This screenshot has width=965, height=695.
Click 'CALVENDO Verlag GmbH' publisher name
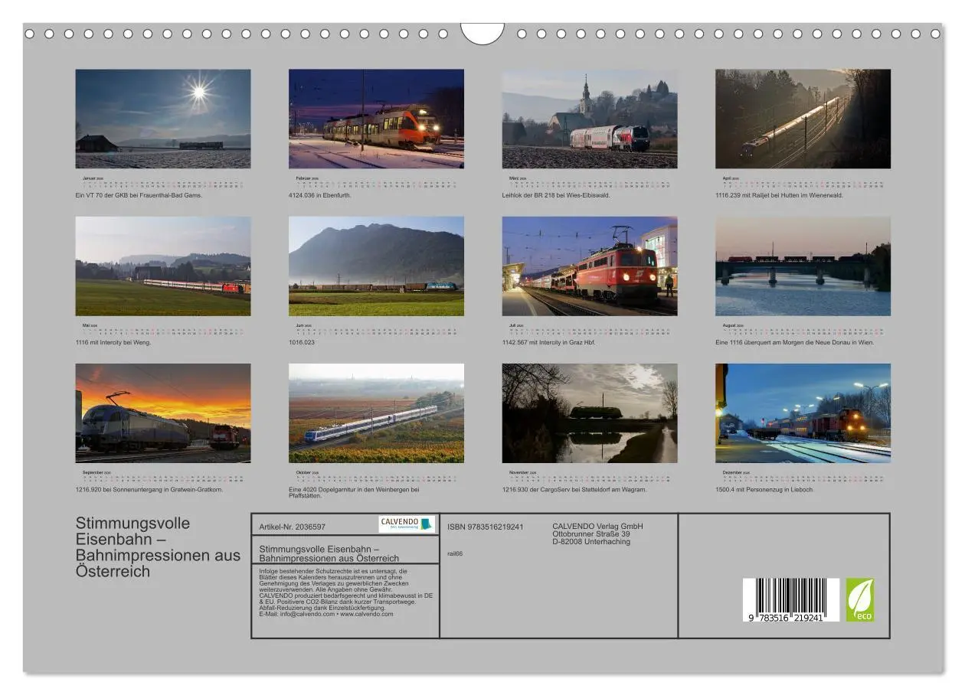tap(597, 526)
